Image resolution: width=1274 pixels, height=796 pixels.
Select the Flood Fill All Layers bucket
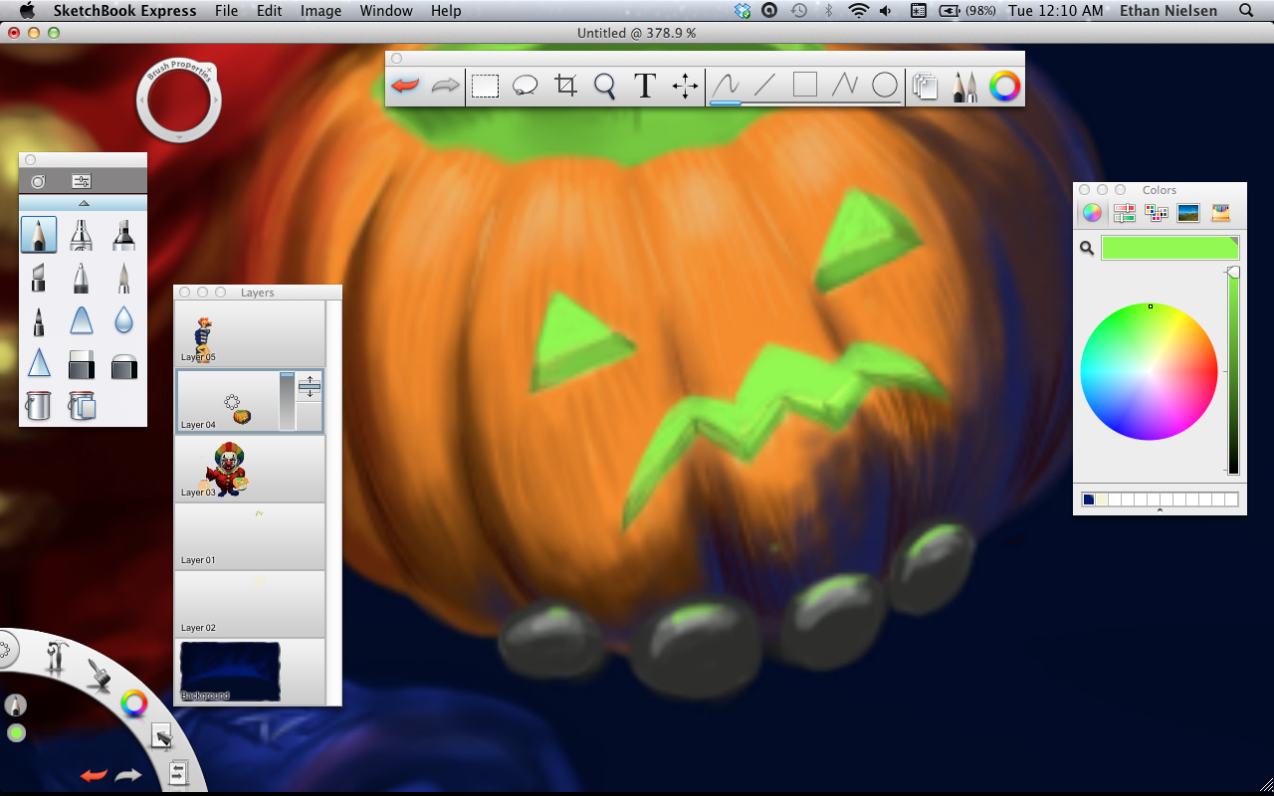(x=82, y=405)
